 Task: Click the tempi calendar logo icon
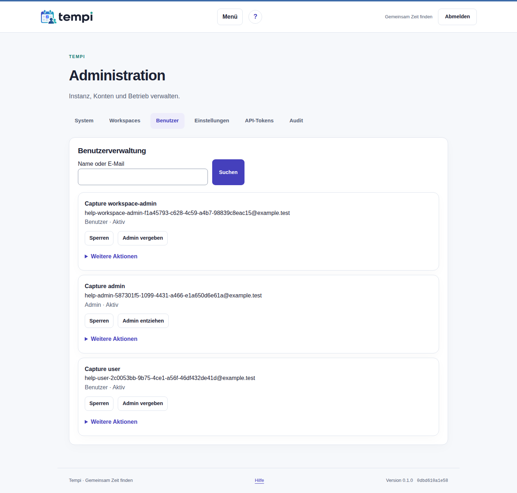point(48,17)
